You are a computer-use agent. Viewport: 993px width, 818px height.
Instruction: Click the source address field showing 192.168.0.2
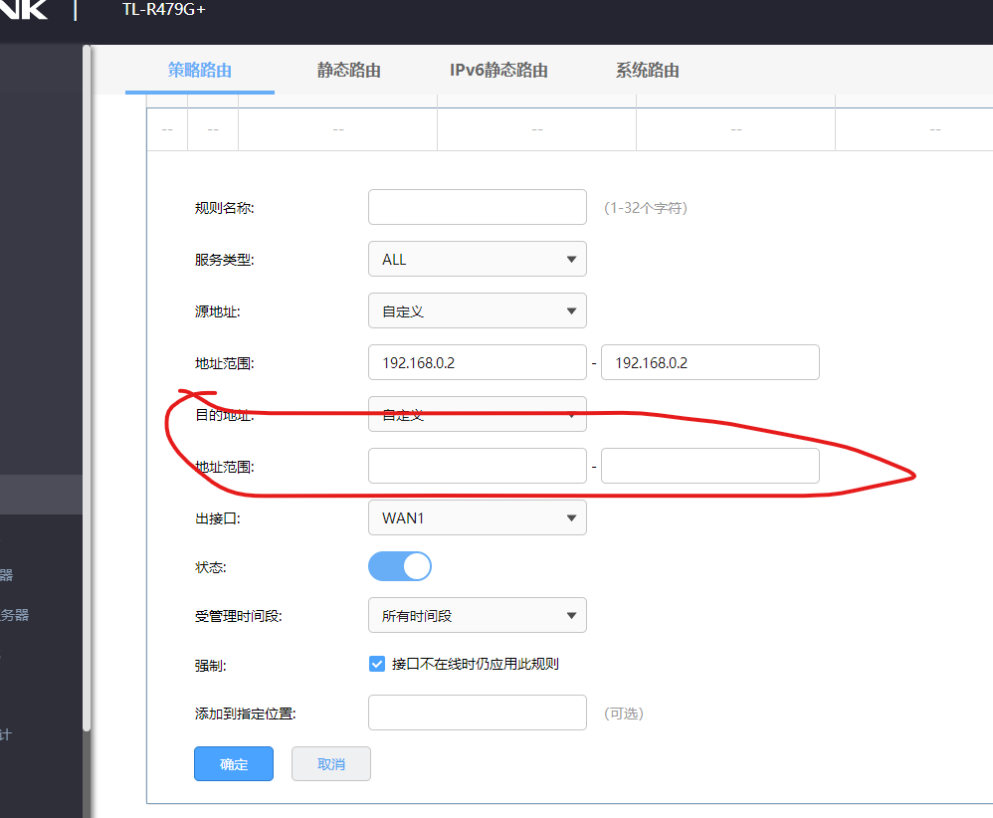(x=477, y=361)
